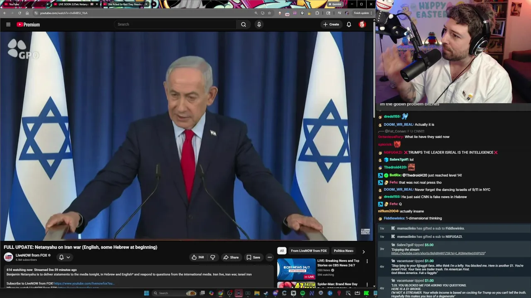This screenshot has height=298, width=531.
Task: Open Steam from the taskbar
Action: tap(266, 293)
